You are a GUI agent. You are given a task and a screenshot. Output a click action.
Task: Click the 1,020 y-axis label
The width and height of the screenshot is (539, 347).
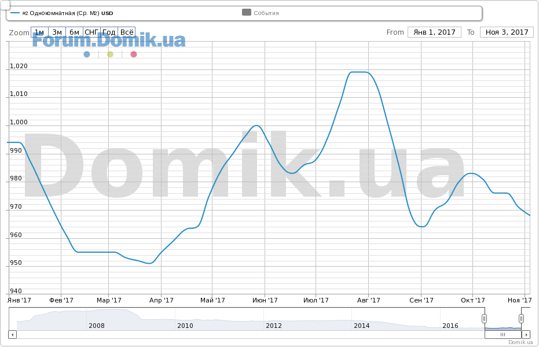(x=19, y=66)
